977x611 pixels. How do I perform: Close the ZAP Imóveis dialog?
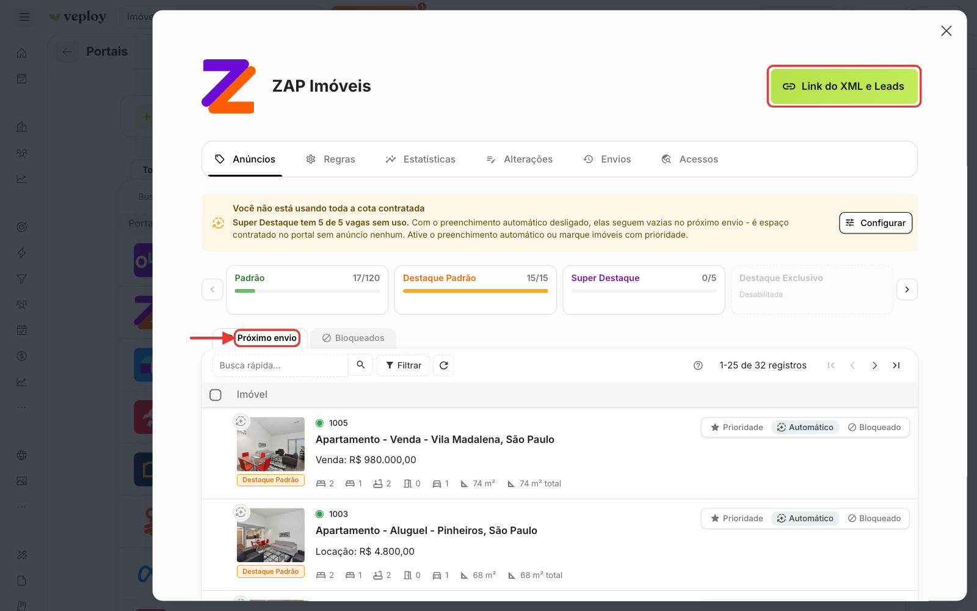946,31
